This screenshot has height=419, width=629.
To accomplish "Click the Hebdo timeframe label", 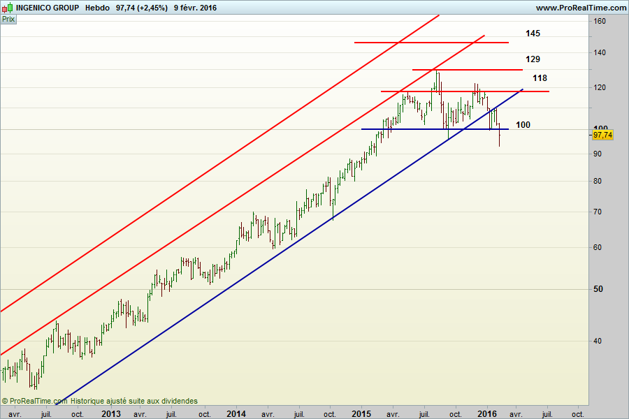I will tap(96, 8).
